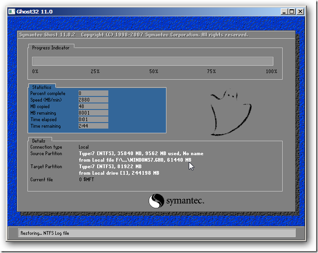This screenshot has width=318, height=253.
Task: Click the 'Restoring... NTFS Log file' status bar
Action: [x=157, y=233]
